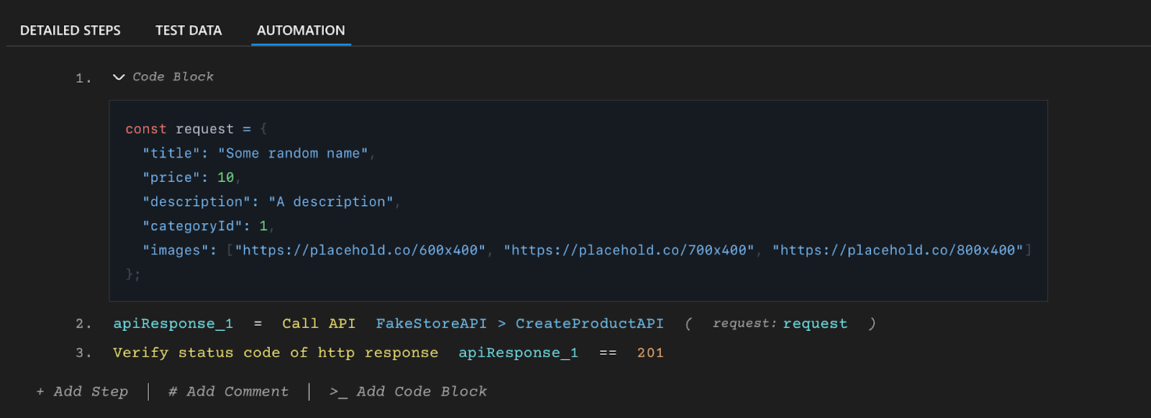This screenshot has height=418, width=1151.
Task: Click FakeStoreAPI in step 2
Action: pos(431,324)
